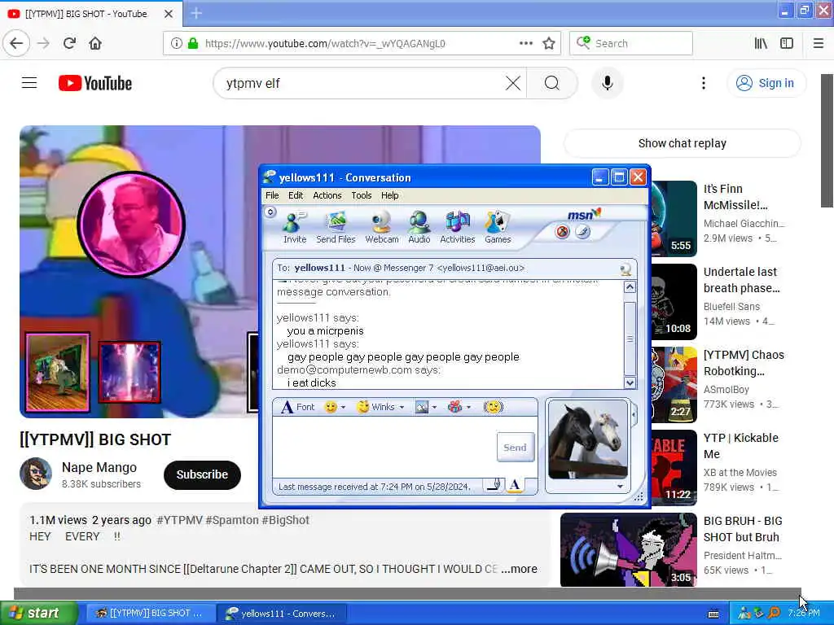Switch to handwriting mode pen icon
Image resolution: width=834 pixels, height=625 pixels.
(494, 485)
